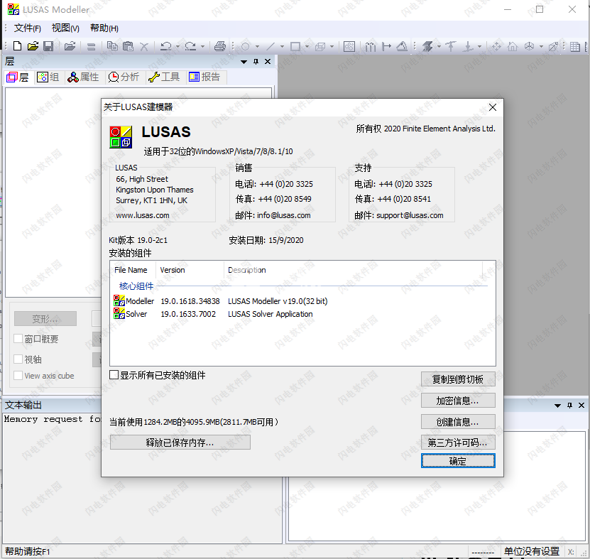Switch to the 组 tab
Image resolution: width=590 pixels, height=559 pixels.
pos(48,77)
